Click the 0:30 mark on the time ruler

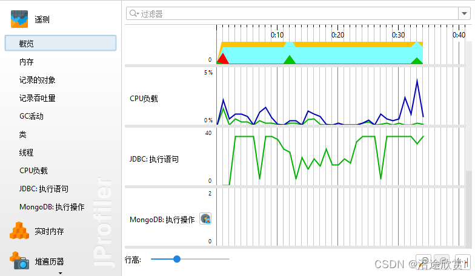coord(399,35)
